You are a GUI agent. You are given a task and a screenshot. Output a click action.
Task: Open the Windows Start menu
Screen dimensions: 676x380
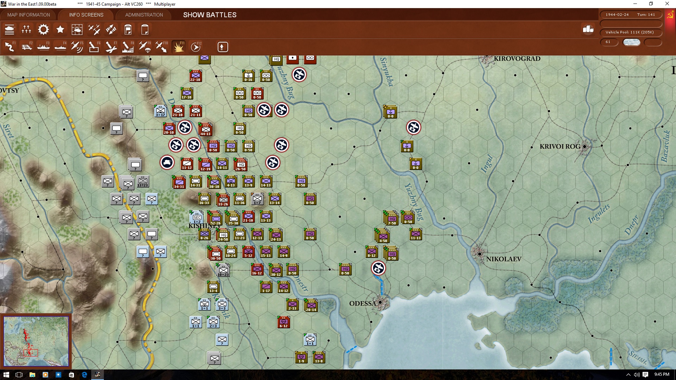tap(6, 375)
